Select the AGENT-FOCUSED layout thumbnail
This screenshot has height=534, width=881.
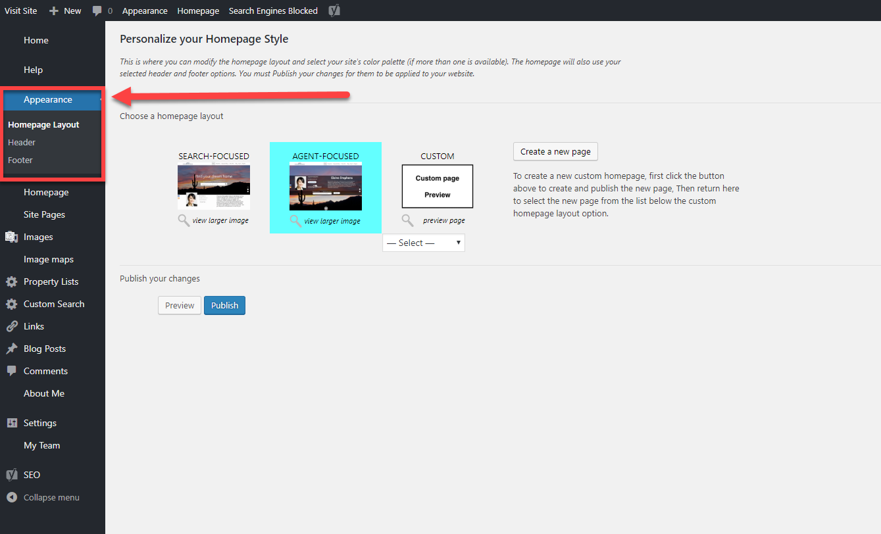pos(325,185)
